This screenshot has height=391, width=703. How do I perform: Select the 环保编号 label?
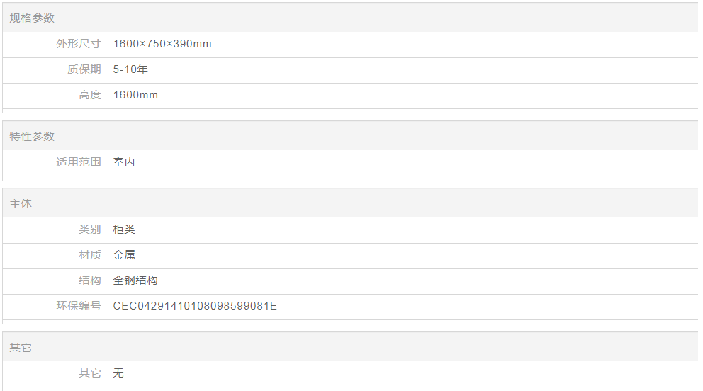click(79, 306)
